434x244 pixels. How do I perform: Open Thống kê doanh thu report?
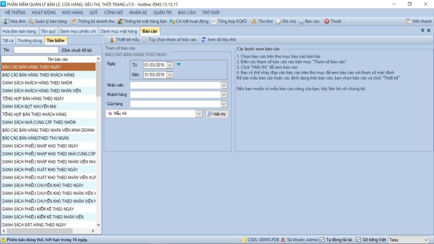tap(74, 21)
